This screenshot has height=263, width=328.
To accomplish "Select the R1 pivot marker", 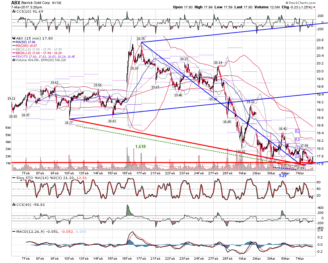I will 297,139.
